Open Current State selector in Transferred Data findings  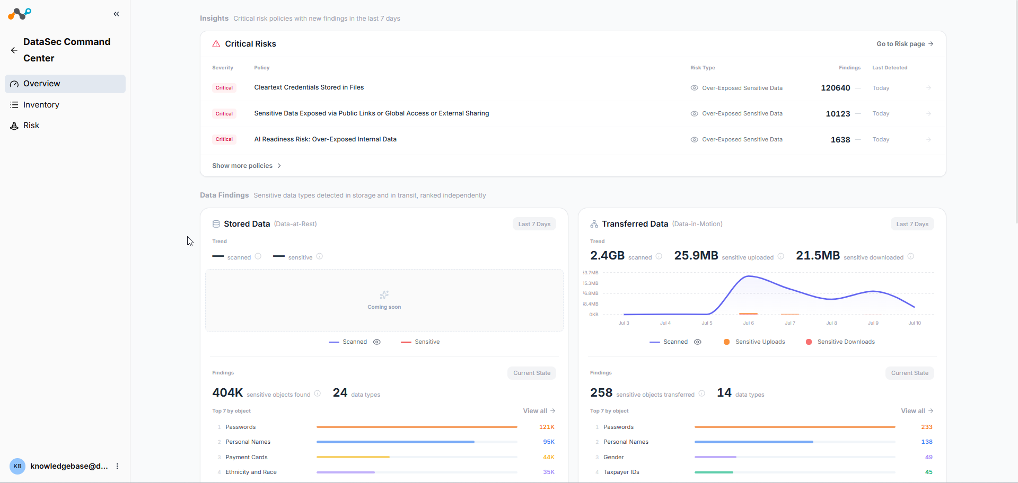tap(909, 373)
